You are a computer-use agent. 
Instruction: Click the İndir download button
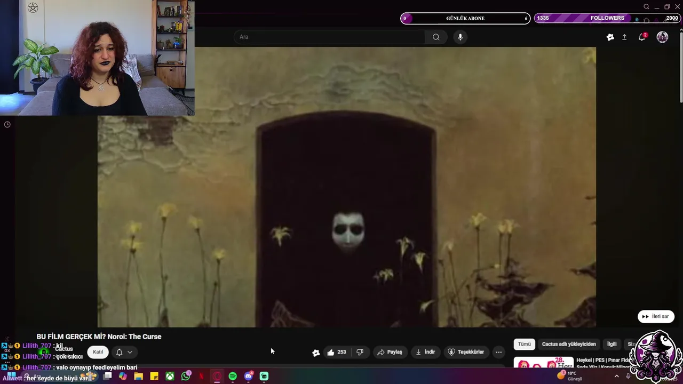click(x=425, y=352)
